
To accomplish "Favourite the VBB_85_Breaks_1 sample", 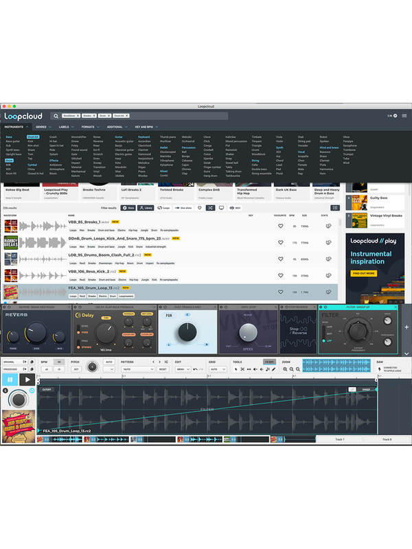I will (x=280, y=225).
